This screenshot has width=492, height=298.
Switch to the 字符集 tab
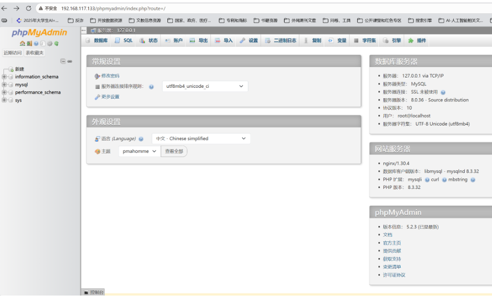click(365, 40)
